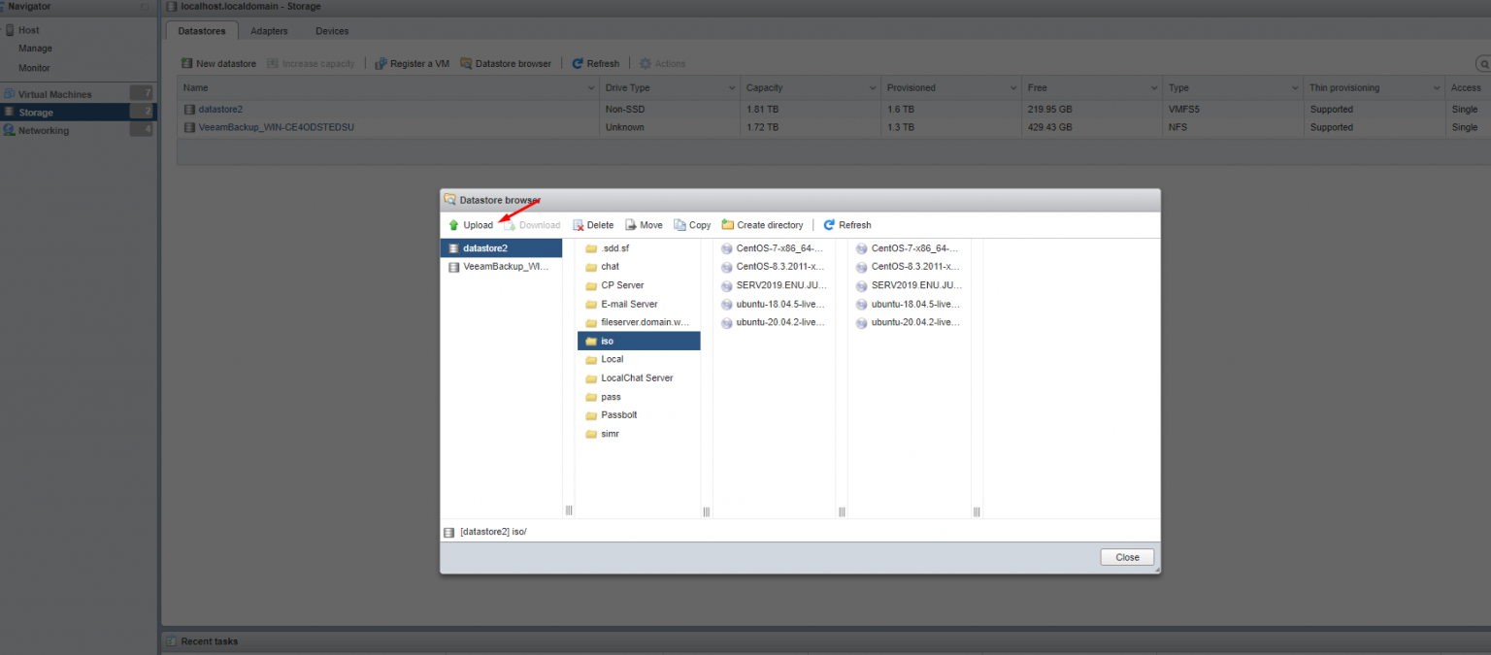Click the Upload icon in Datastore browser
Viewport: 1491px width, 655px height.
click(453, 224)
